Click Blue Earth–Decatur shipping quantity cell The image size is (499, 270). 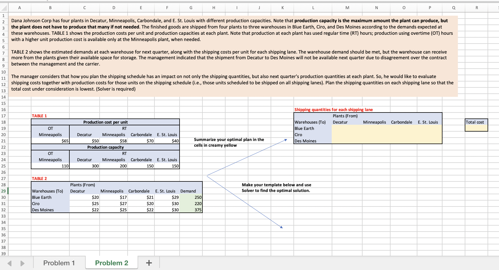coord(347,128)
